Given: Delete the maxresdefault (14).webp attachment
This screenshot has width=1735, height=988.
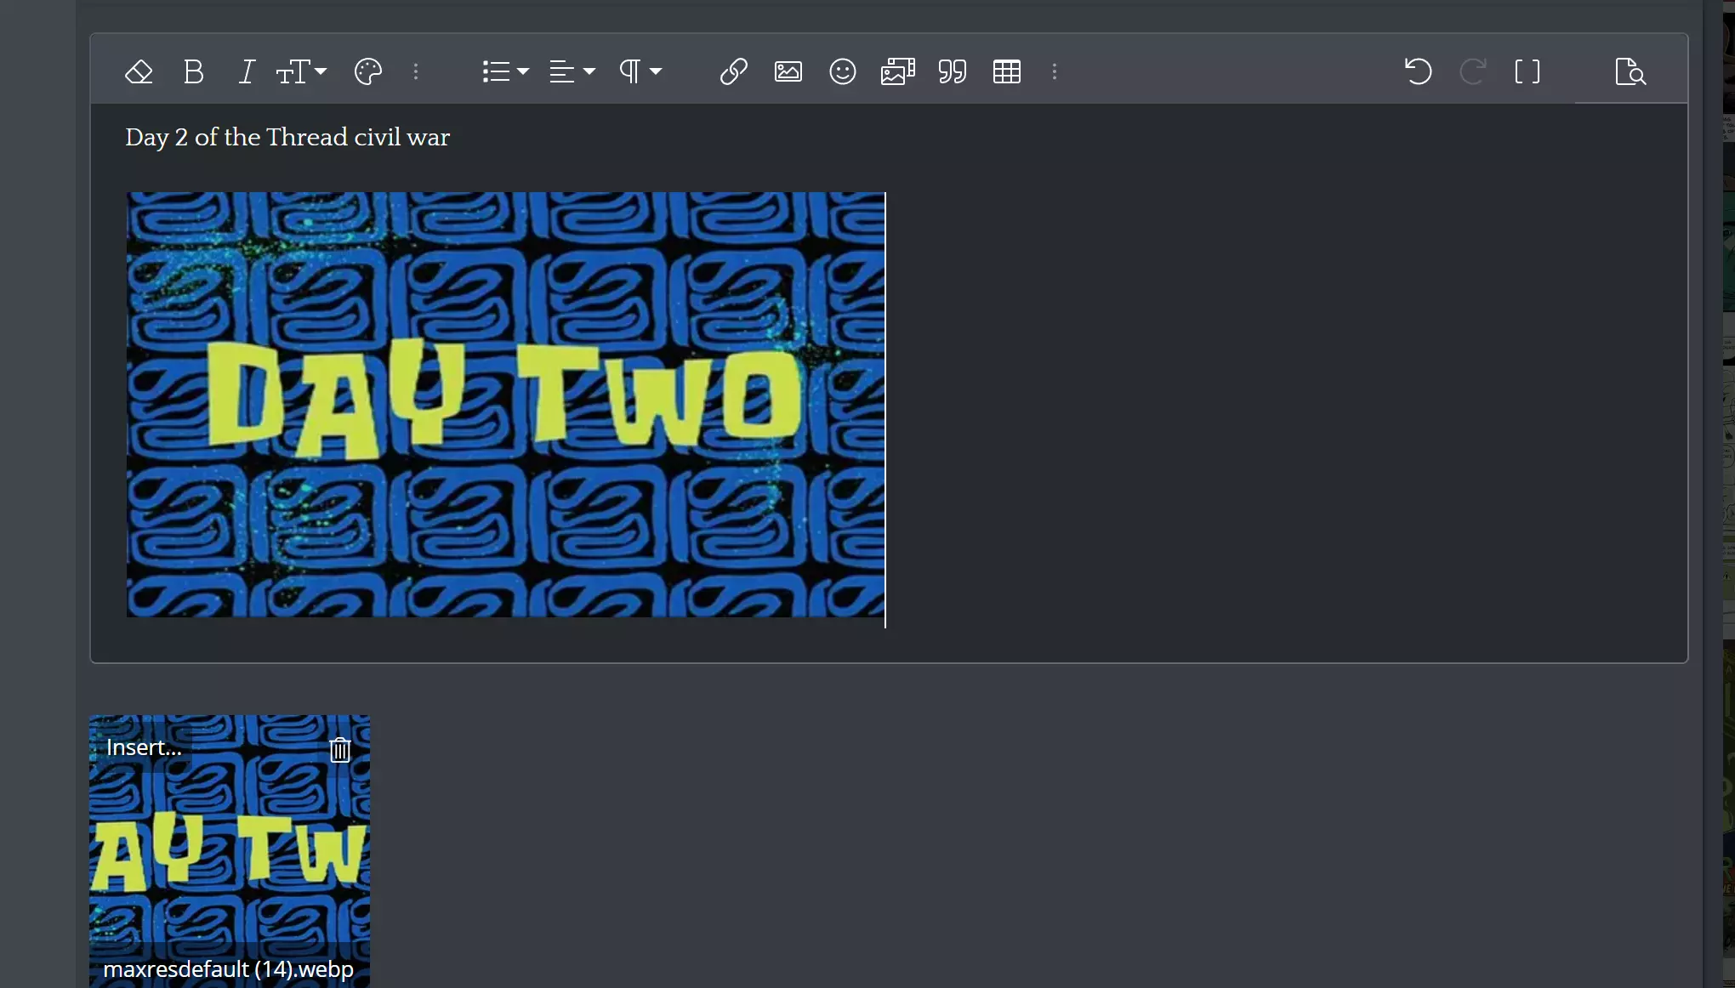Looking at the screenshot, I should coord(340,749).
